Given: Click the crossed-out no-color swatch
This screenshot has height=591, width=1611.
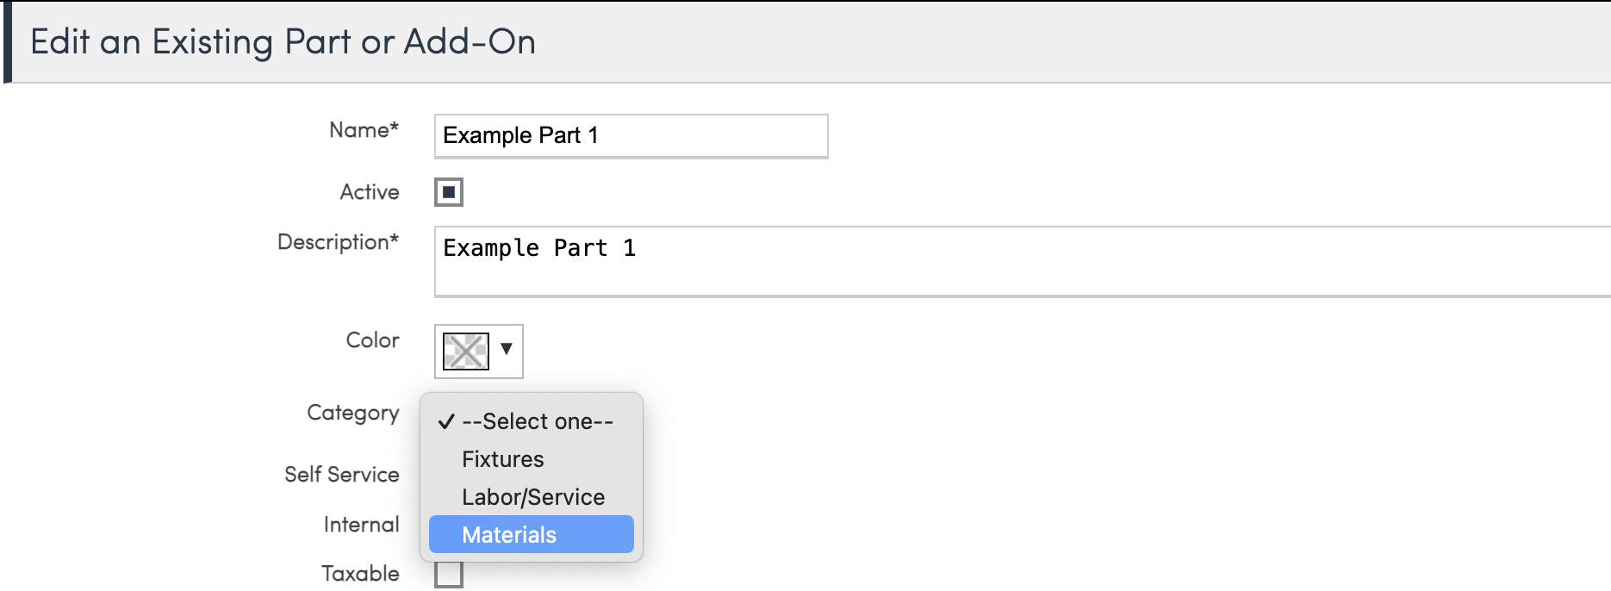Looking at the screenshot, I should [x=465, y=351].
